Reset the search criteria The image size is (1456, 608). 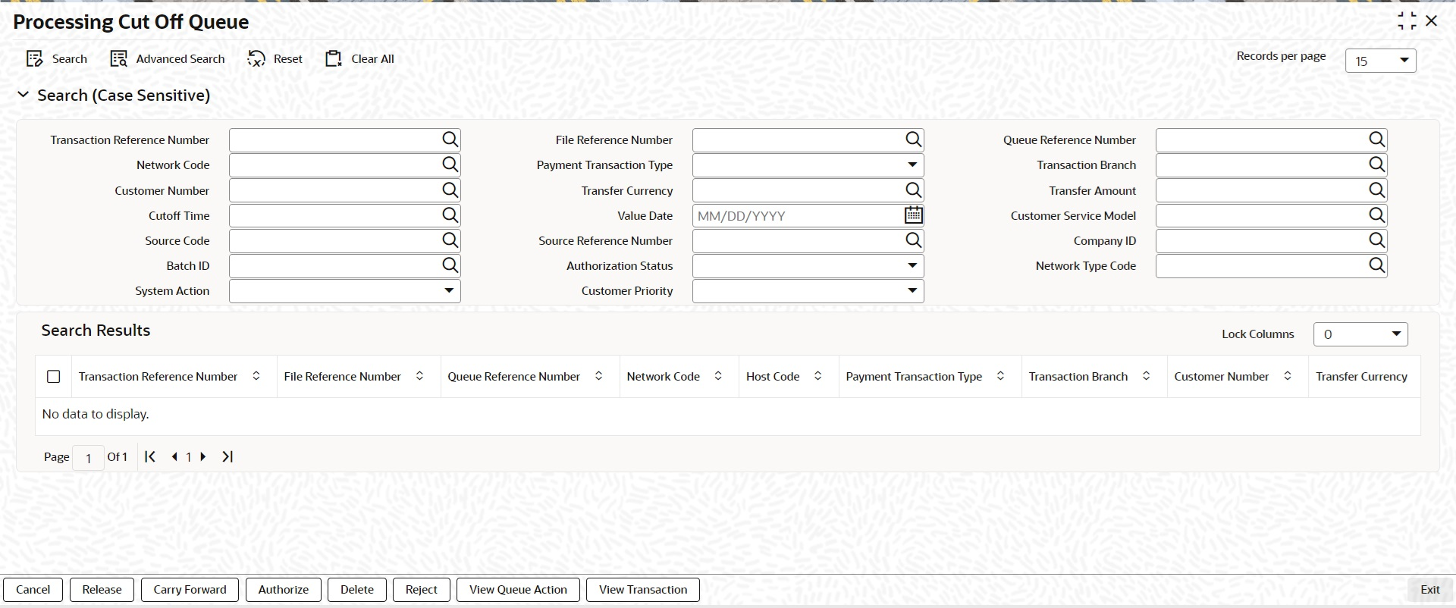pyautogui.click(x=275, y=59)
